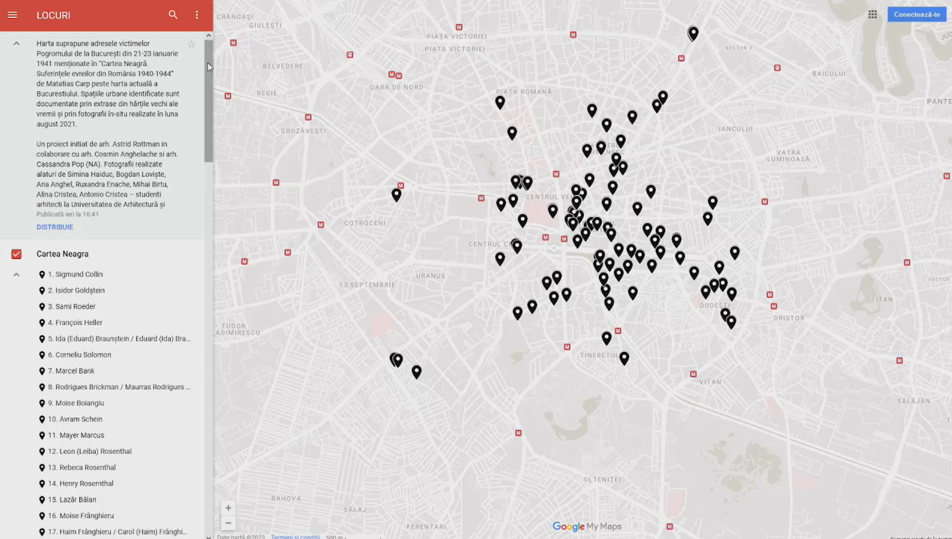Select the Sigmund Collin pin icon
The image size is (952, 539).
tap(42, 274)
